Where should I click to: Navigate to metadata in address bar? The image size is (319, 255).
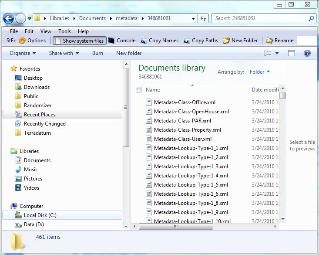pos(127,18)
